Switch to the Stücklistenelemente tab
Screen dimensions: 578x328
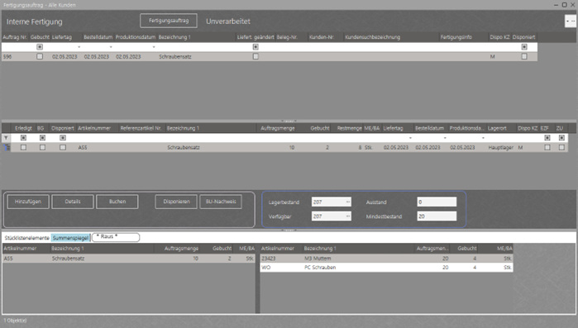26,238
